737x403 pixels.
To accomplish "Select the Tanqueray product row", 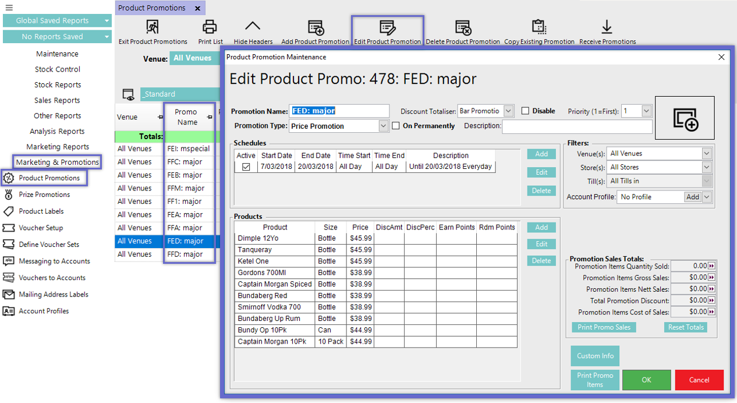I will (x=375, y=250).
